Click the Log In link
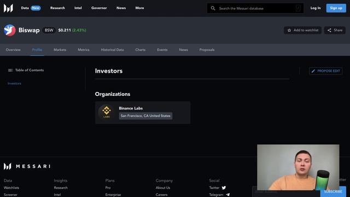The image size is (350, 197). tap(316, 8)
